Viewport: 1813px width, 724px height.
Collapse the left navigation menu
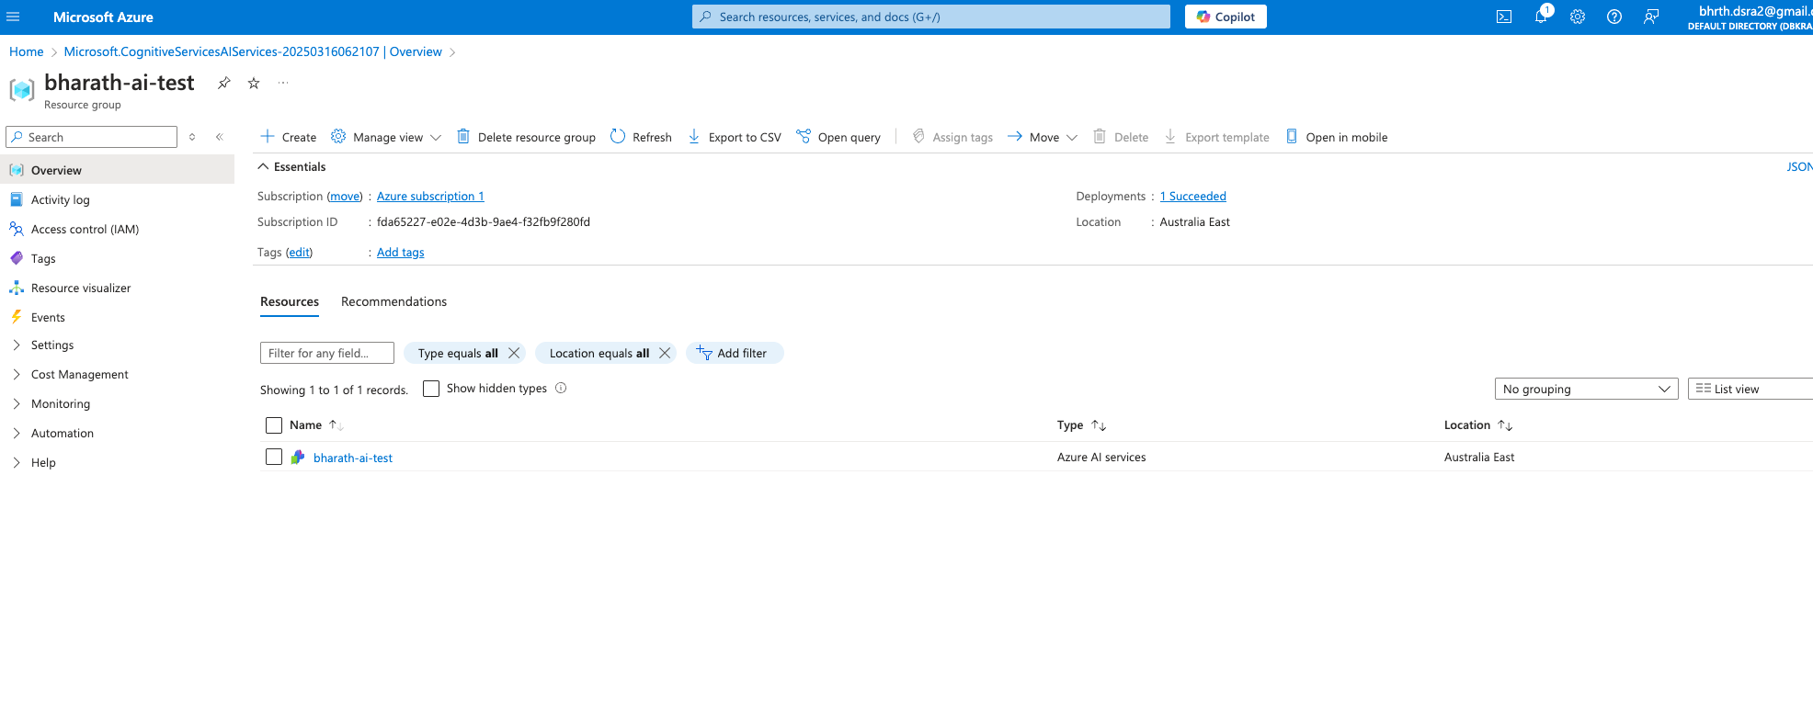[x=220, y=137]
